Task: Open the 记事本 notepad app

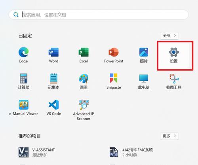Action: (53, 78)
